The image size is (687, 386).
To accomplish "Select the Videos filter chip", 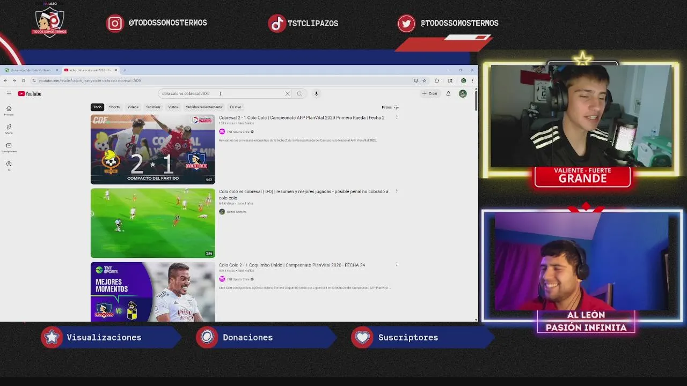I will (133, 107).
